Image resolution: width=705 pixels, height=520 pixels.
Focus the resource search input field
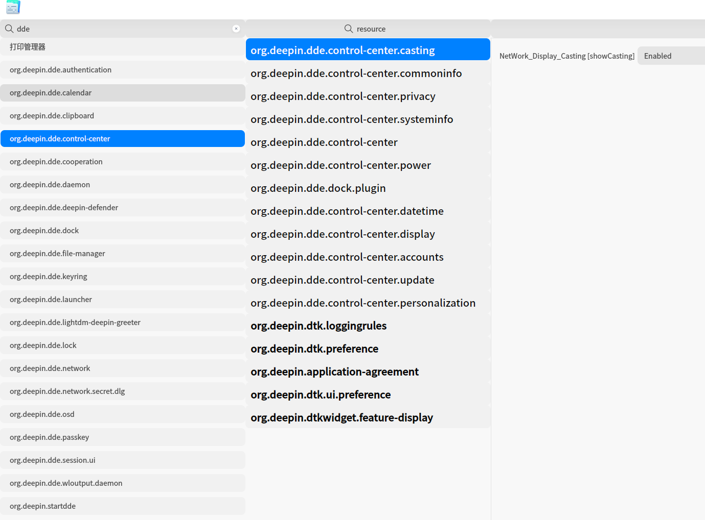pyautogui.click(x=368, y=29)
